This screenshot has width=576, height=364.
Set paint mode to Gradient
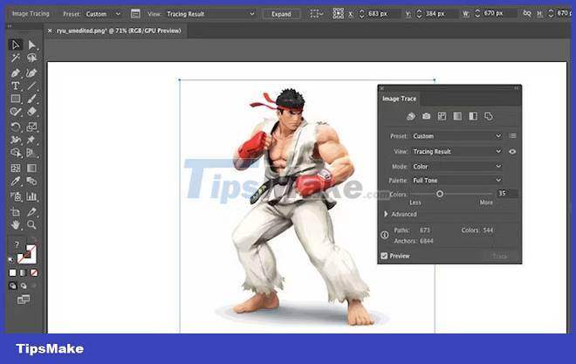(24, 273)
